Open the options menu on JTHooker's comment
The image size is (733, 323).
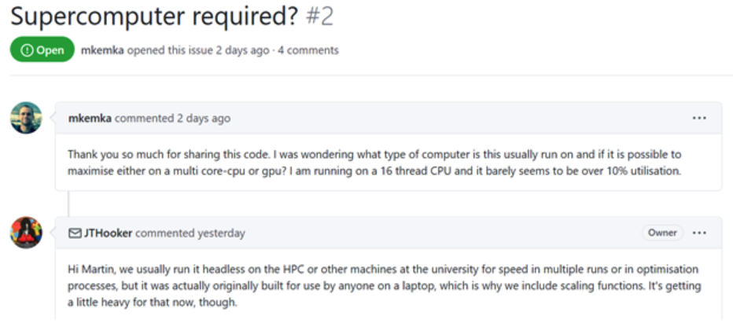pyautogui.click(x=699, y=233)
